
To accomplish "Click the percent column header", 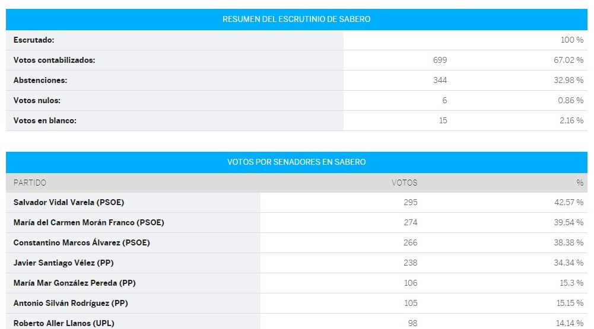I will 580,183.
